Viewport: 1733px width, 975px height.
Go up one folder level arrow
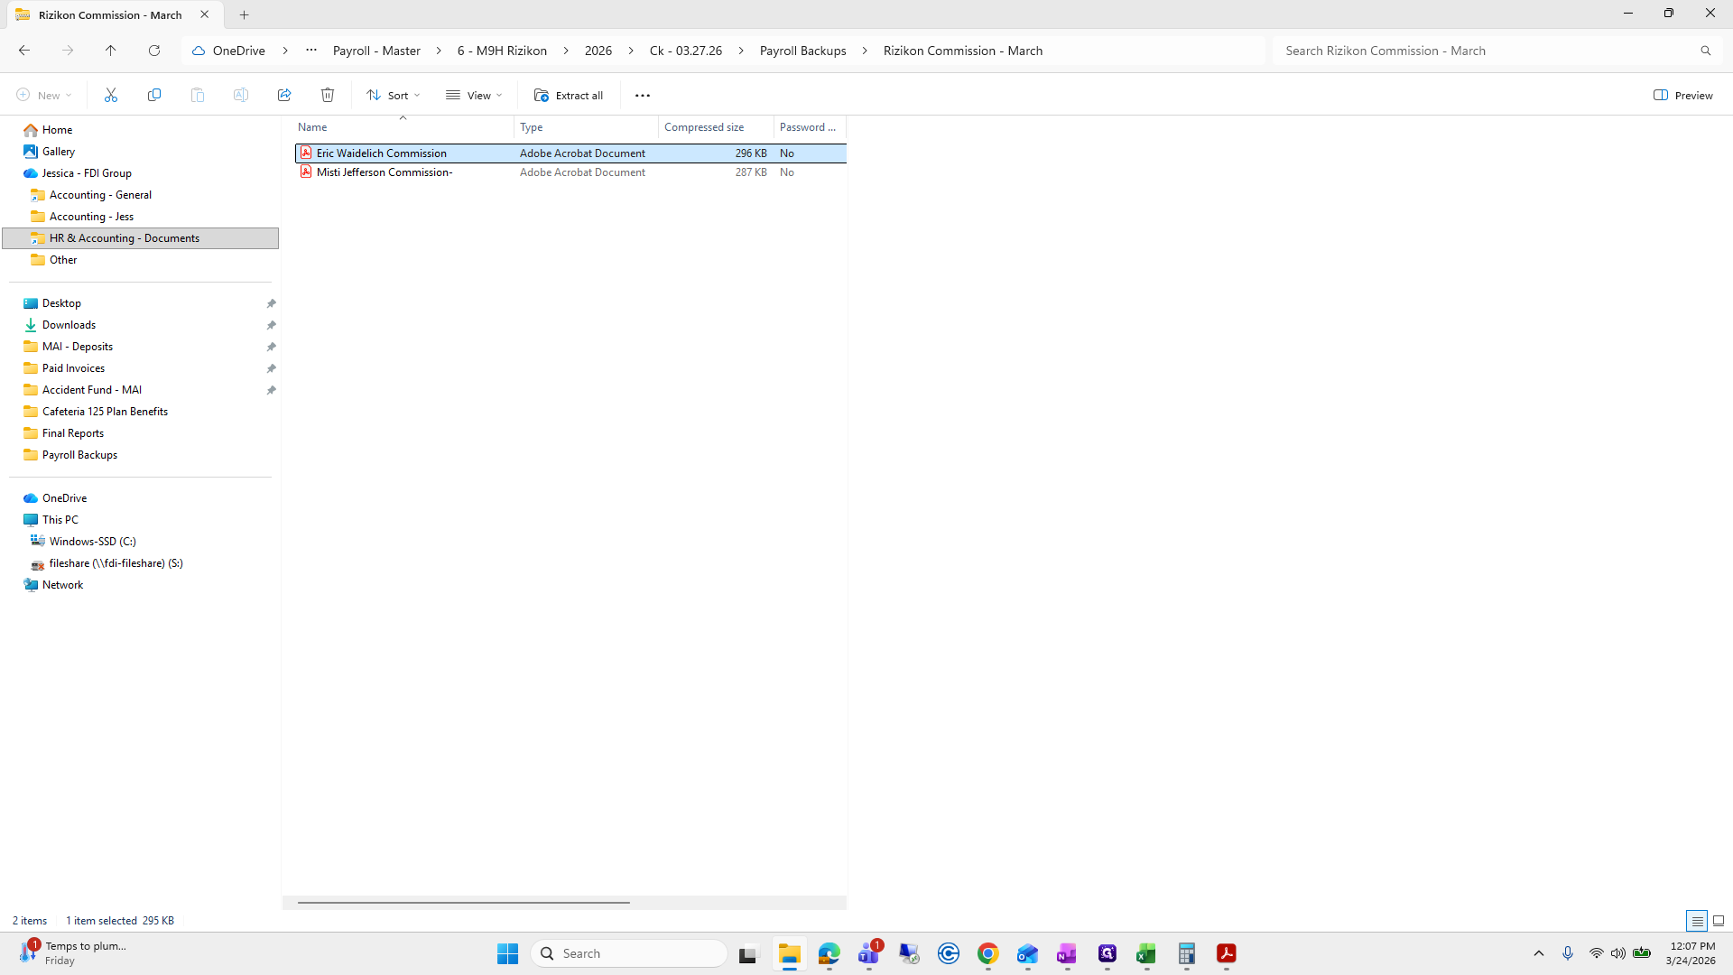click(x=111, y=51)
